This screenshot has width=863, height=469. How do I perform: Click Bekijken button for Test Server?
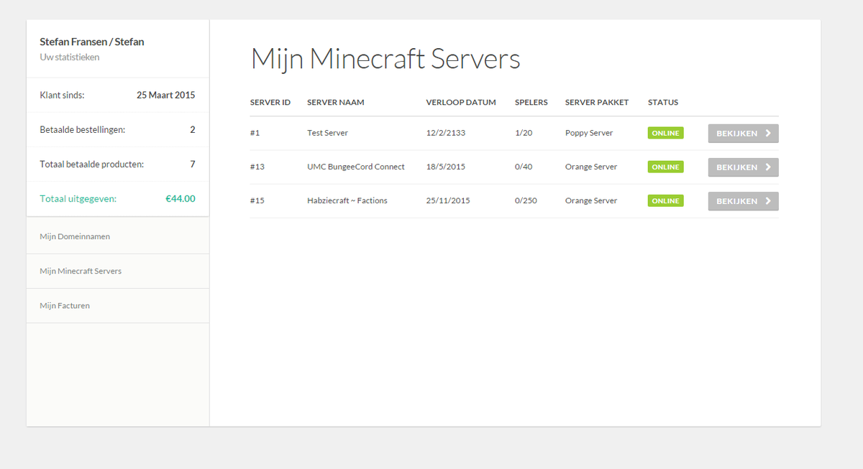pyautogui.click(x=743, y=134)
